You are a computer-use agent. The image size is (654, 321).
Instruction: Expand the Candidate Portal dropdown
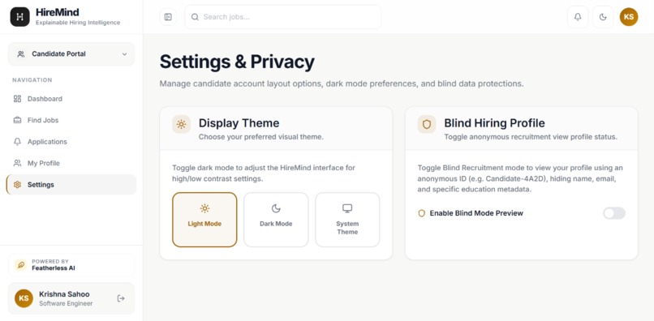(x=71, y=54)
